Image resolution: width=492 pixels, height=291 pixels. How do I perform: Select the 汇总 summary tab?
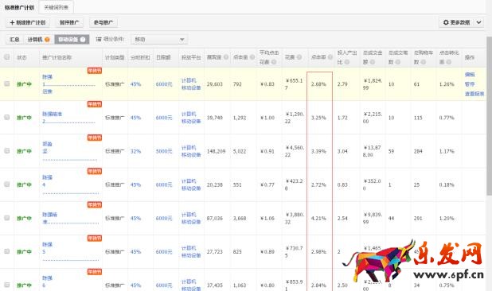(14, 40)
